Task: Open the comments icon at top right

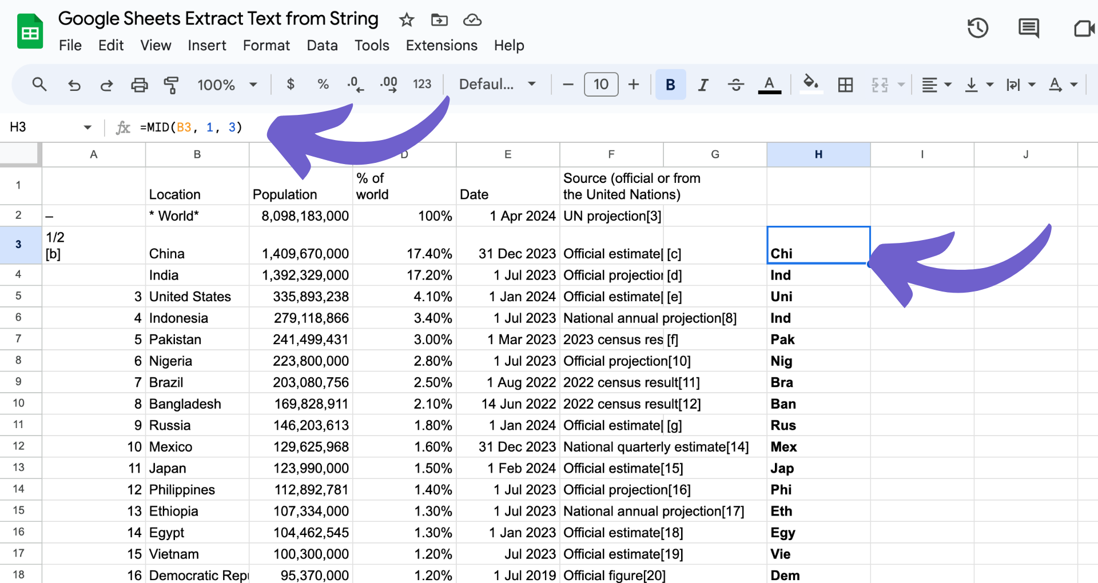Action: click(1028, 28)
